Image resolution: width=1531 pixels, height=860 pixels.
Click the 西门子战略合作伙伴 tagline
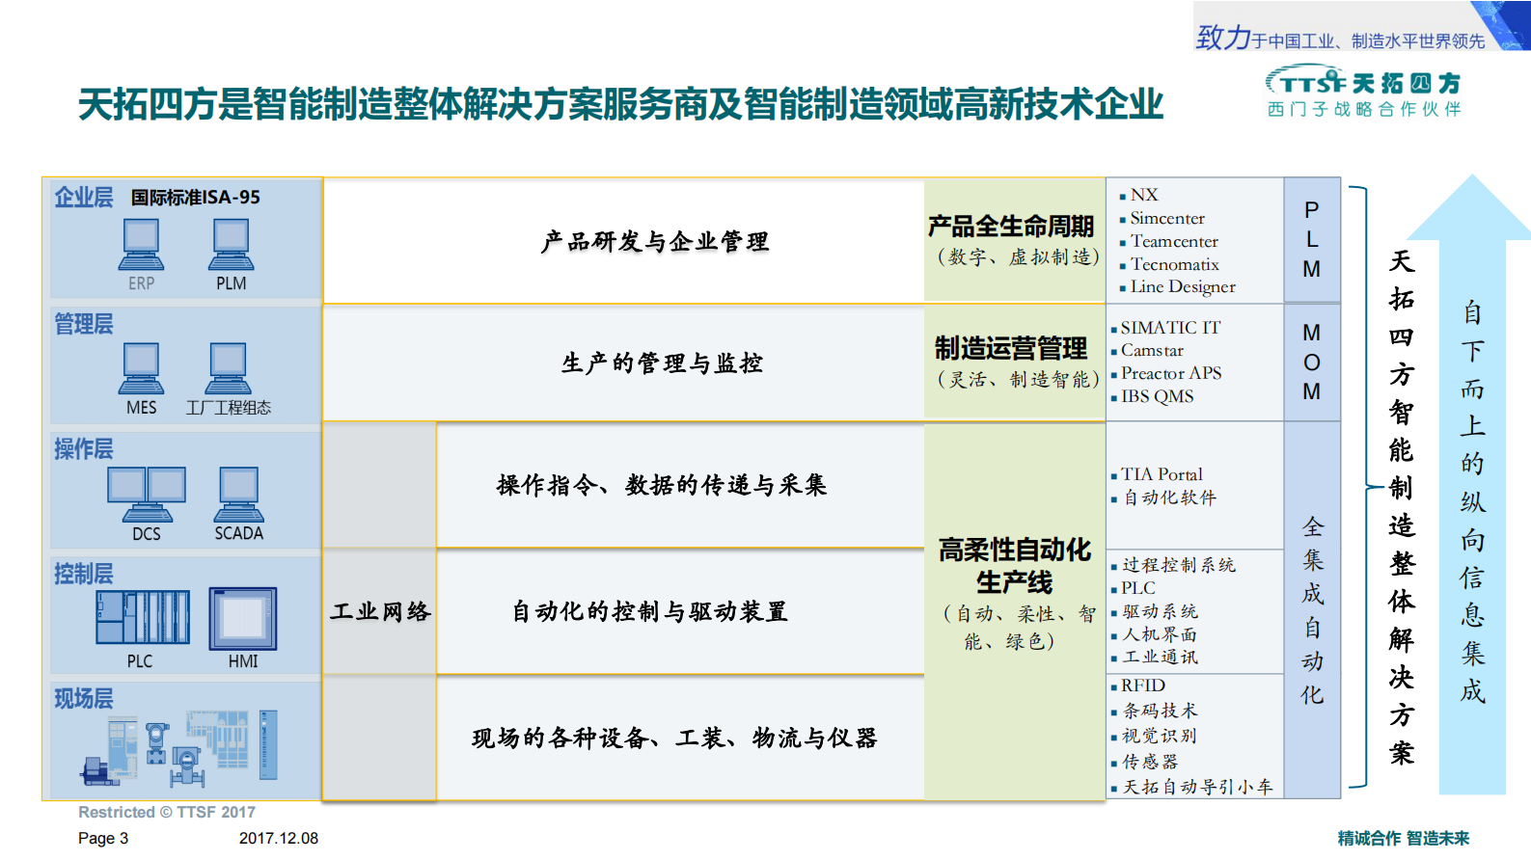[1364, 109]
